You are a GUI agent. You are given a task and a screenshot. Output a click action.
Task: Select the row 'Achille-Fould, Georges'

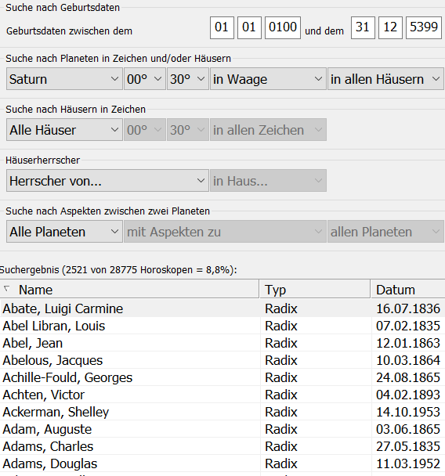(x=222, y=377)
